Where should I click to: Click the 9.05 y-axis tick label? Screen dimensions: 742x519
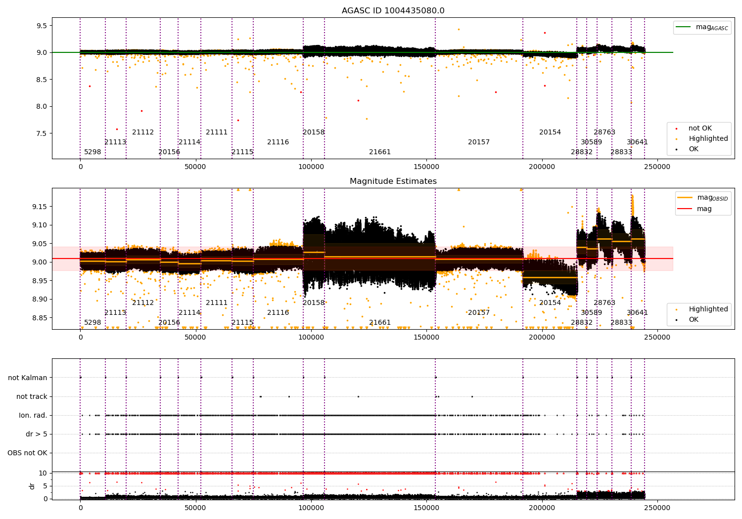click(x=40, y=244)
